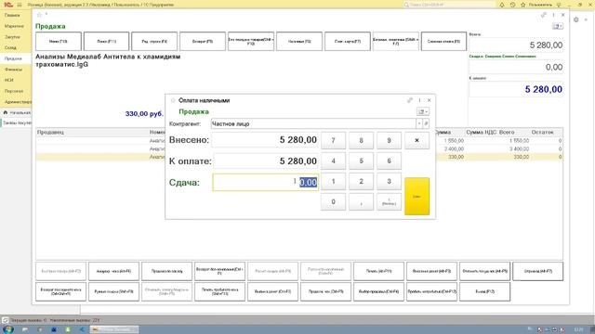
Task: Click keypad digit 0
Action: pos(333,202)
